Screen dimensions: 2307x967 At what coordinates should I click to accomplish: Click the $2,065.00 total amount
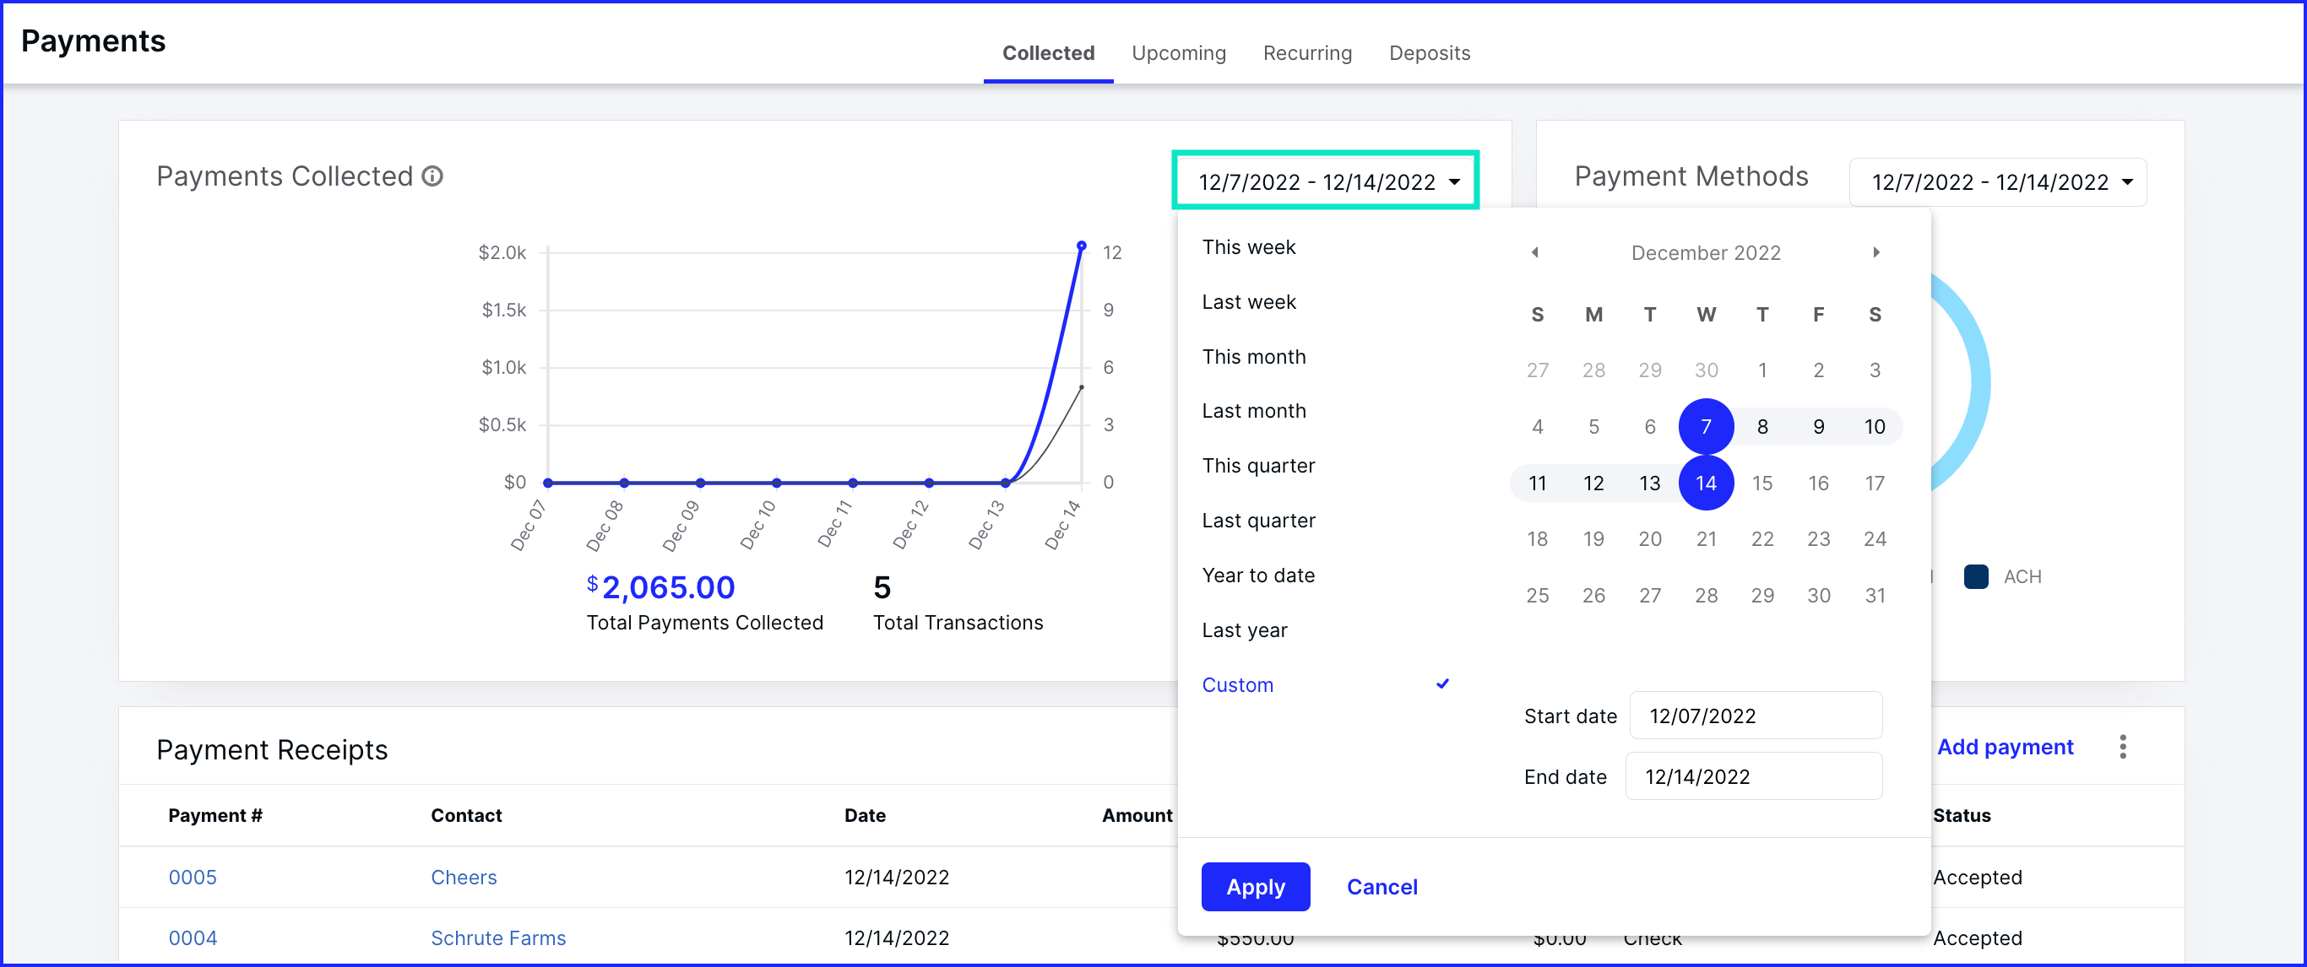coord(660,588)
